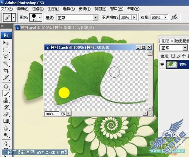
Task: Open the opacity slider arrow
Action: pos(134,17)
